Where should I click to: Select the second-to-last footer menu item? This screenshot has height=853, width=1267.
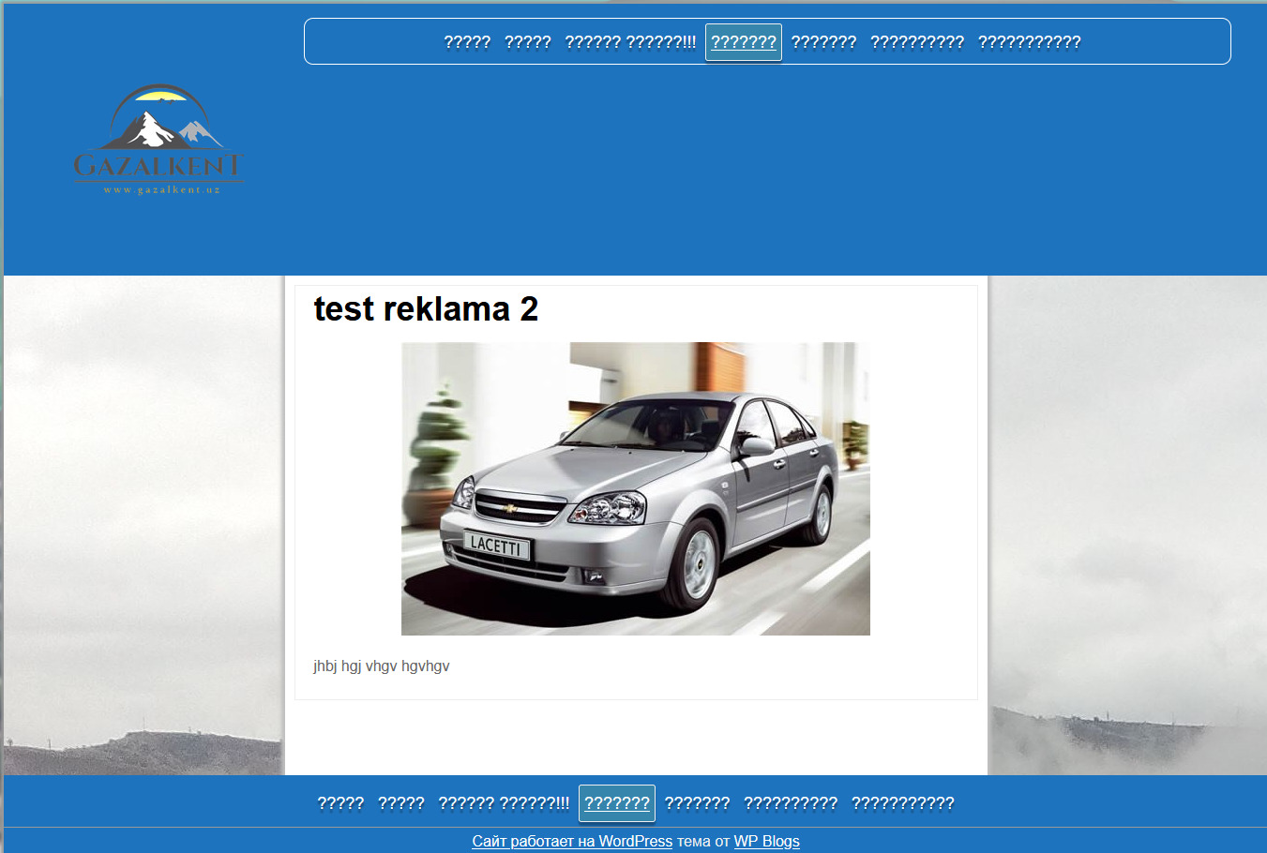pyautogui.click(x=790, y=803)
